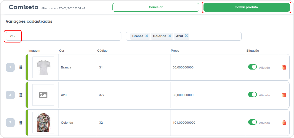This screenshot has height=138, width=294.
Task: Open the white t-shirt image thumbnail
Action: 43,67
